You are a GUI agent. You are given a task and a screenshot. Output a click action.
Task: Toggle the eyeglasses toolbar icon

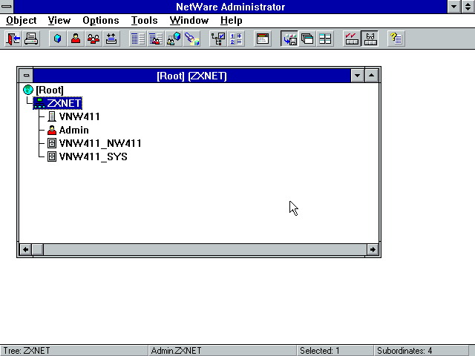[x=370, y=39]
